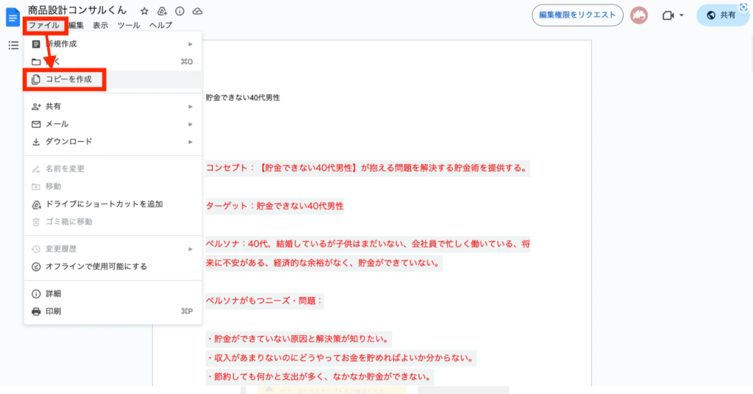753x394 pixels.
Task: Click ゴミ箱に移動 menu entry
Action: (x=113, y=222)
